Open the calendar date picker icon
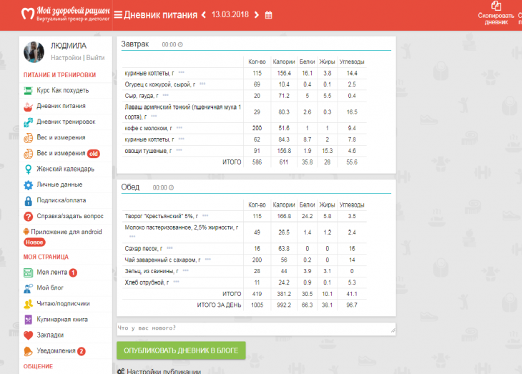The height and width of the screenshot is (374, 522). coord(268,15)
